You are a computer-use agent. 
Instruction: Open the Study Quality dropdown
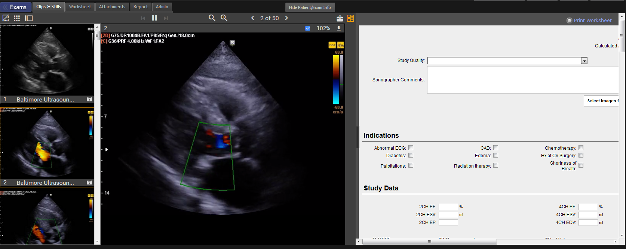584,61
